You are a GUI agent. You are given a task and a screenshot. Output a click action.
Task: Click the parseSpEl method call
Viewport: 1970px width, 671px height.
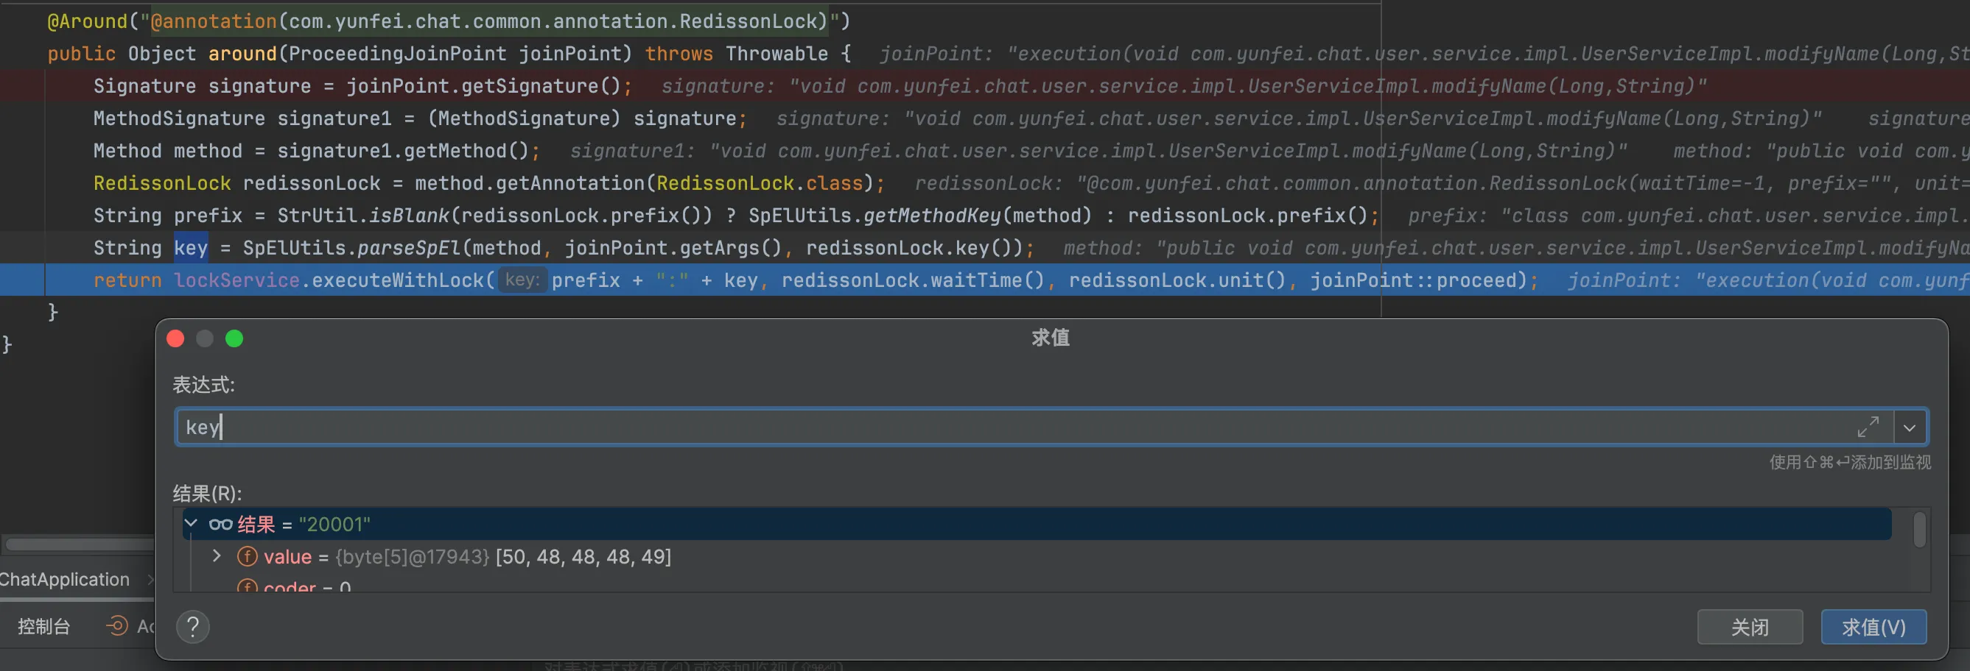click(x=409, y=248)
